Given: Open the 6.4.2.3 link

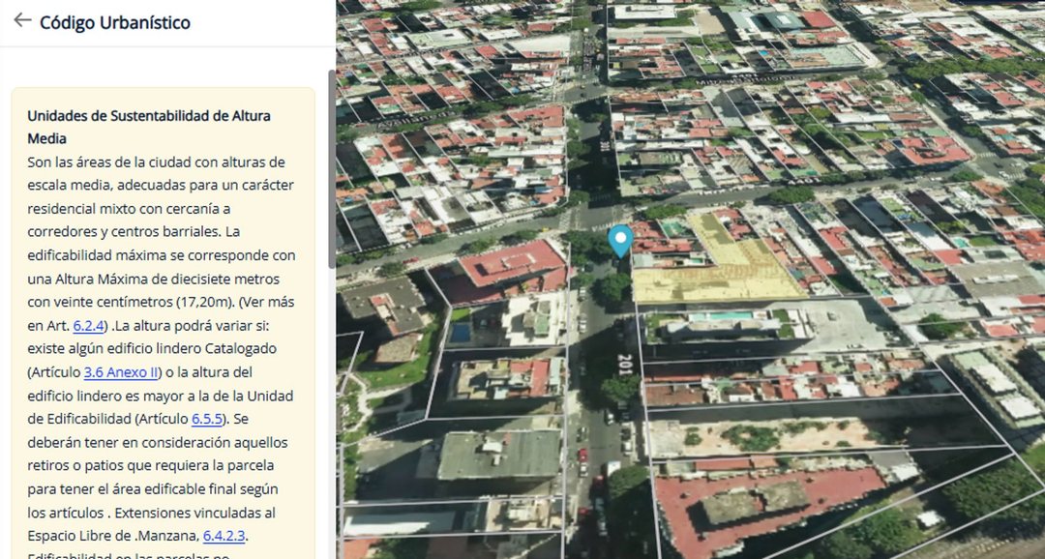Looking at the screenshot, I should click(x=224, y=535).
